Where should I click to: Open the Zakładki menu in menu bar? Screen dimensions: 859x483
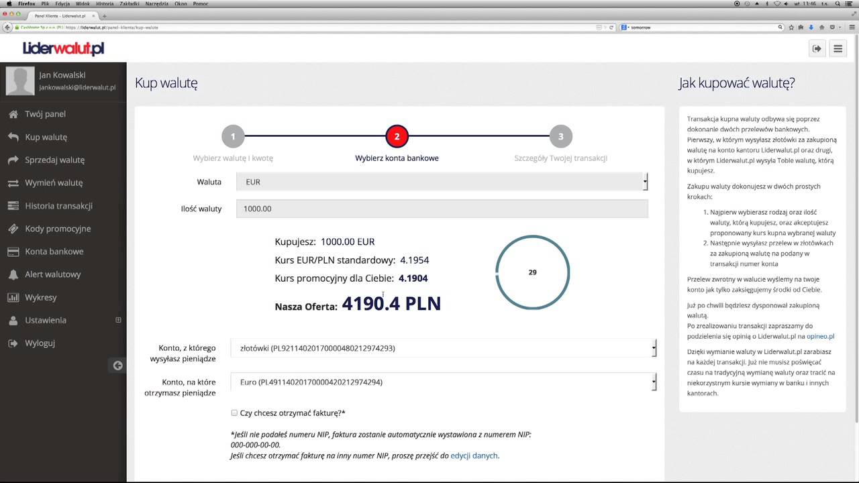(x=130, y=3)
